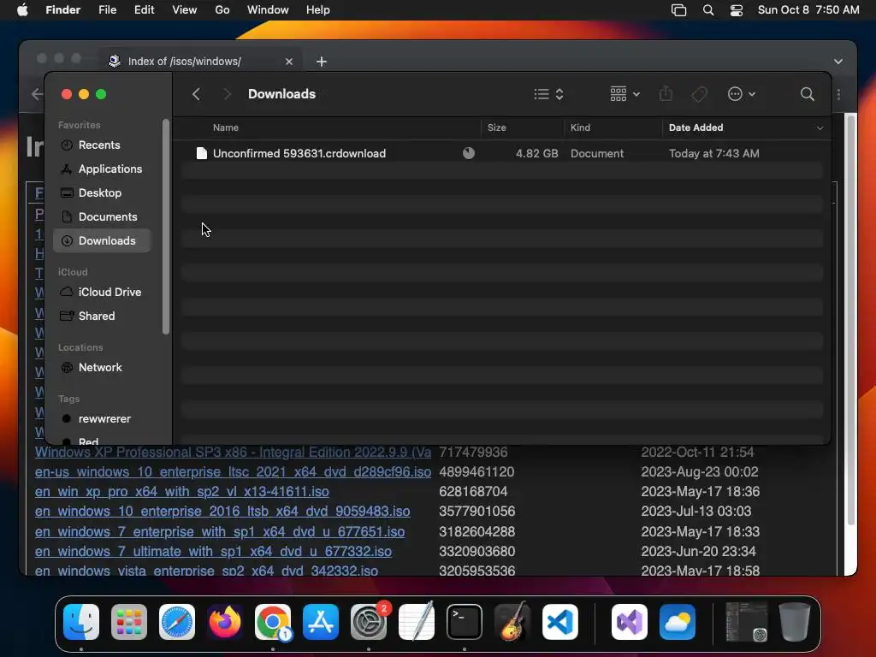Go back in Finder navigation

tap(196, 94)
